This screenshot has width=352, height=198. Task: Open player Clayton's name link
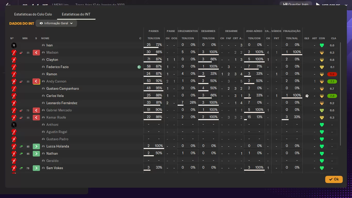click(x=52, y=60)
